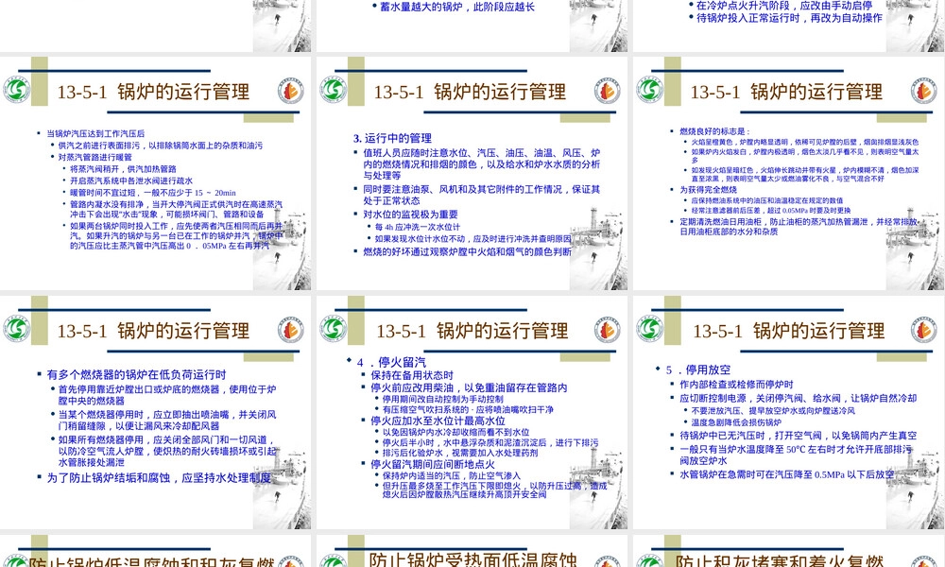
Task: Click the line 停用期间改自动控制为手动控制
Action: (x=442, y=398)
